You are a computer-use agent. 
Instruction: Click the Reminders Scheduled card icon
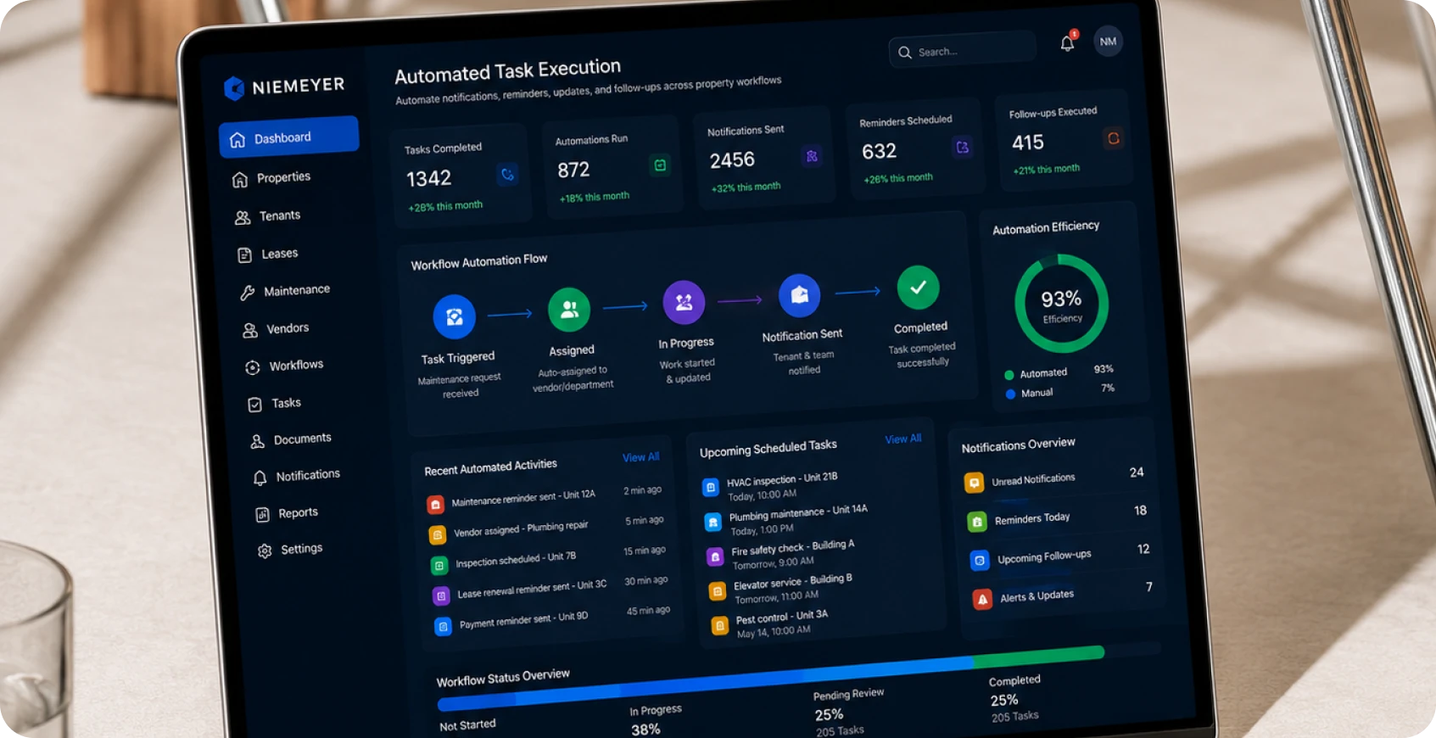point(962,147)
